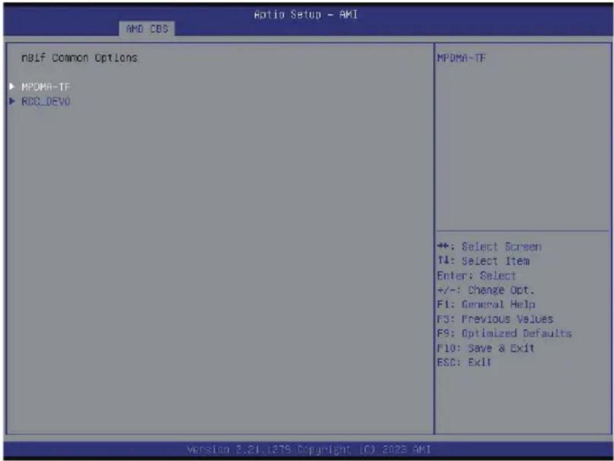Screen dimensions: 614x461
Task: Click the F9: Optimized Defaults hint
Action: click(504, 334)
